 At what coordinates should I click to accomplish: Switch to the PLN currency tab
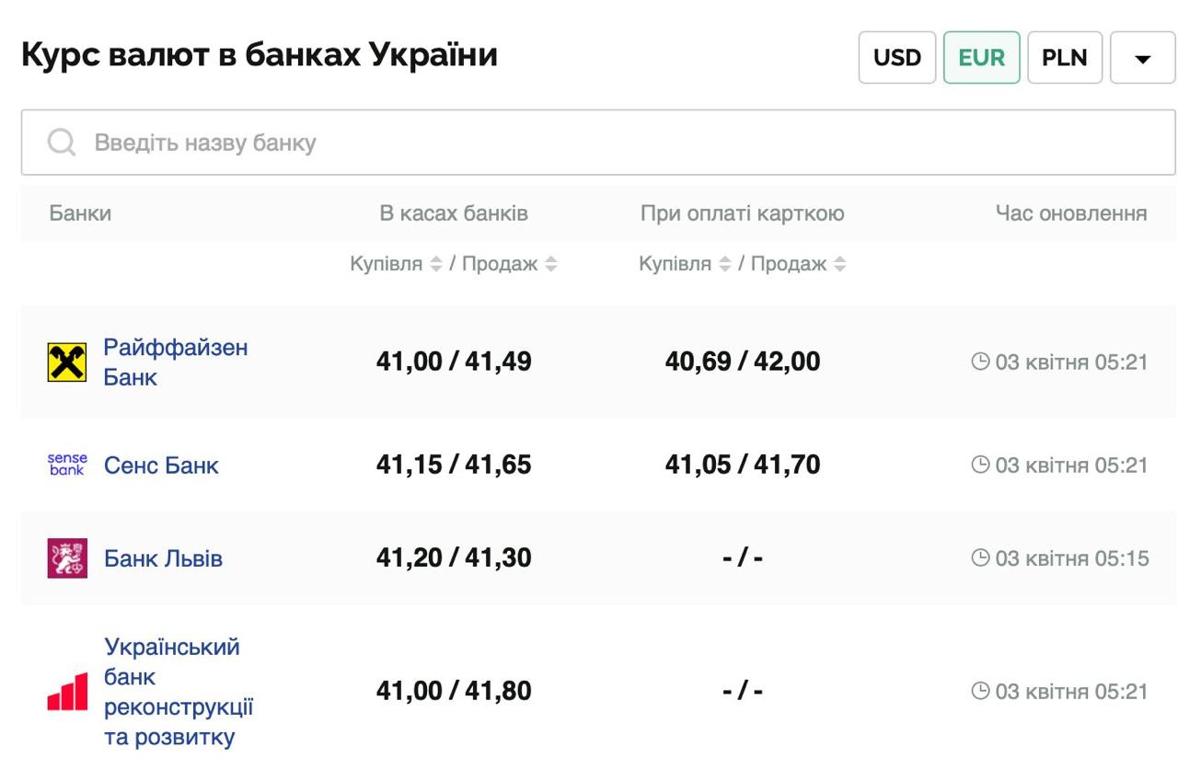coord(1065,57)
